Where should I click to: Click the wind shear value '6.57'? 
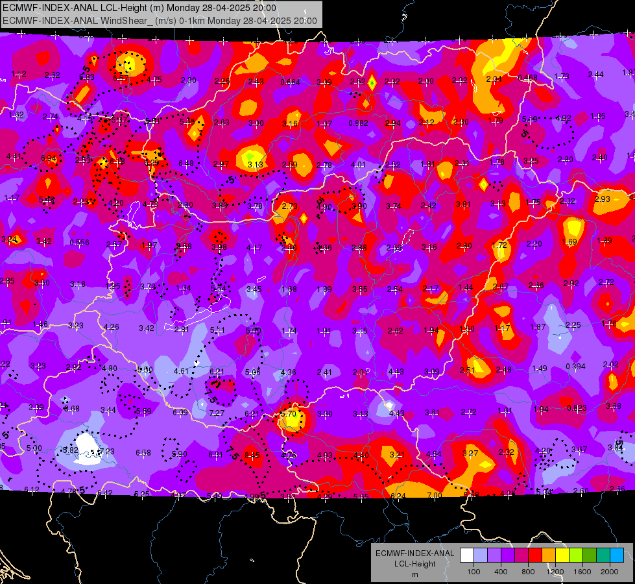click(x=121, y=78)
